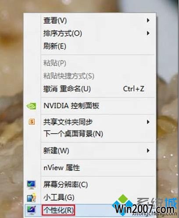
Task: Choose 小工具(G) menu entry
Action: click(x=98, y=197)
